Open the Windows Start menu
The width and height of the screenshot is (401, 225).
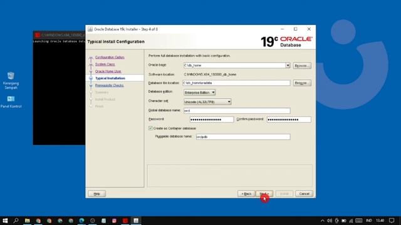pos(5,221)
